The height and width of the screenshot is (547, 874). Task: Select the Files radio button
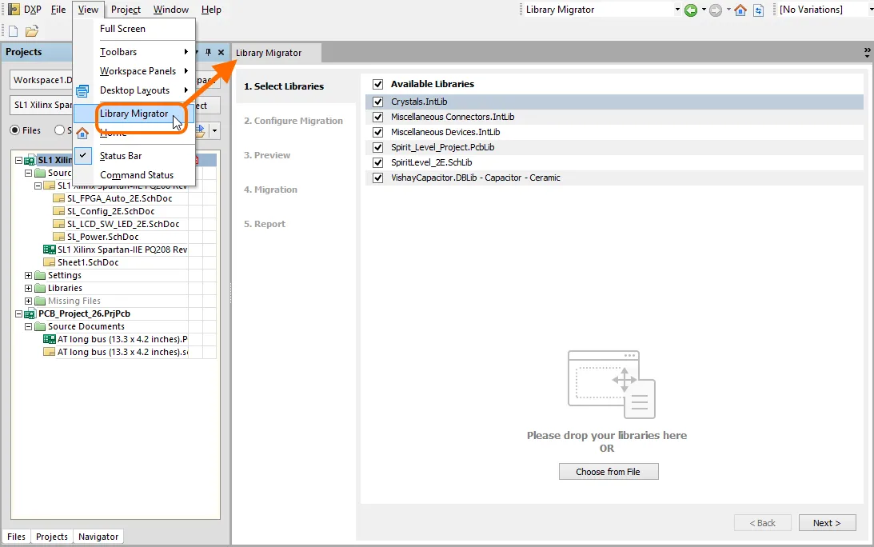click(15, 130)
